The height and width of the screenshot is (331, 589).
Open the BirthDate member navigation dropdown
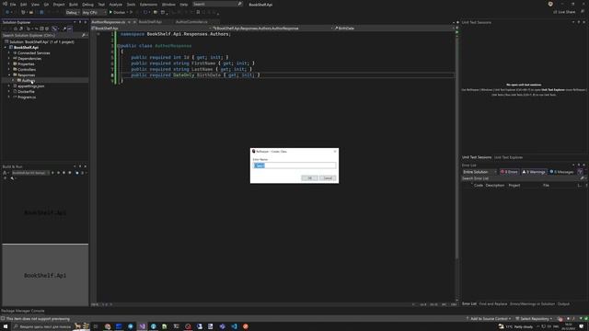coord(393,29)
